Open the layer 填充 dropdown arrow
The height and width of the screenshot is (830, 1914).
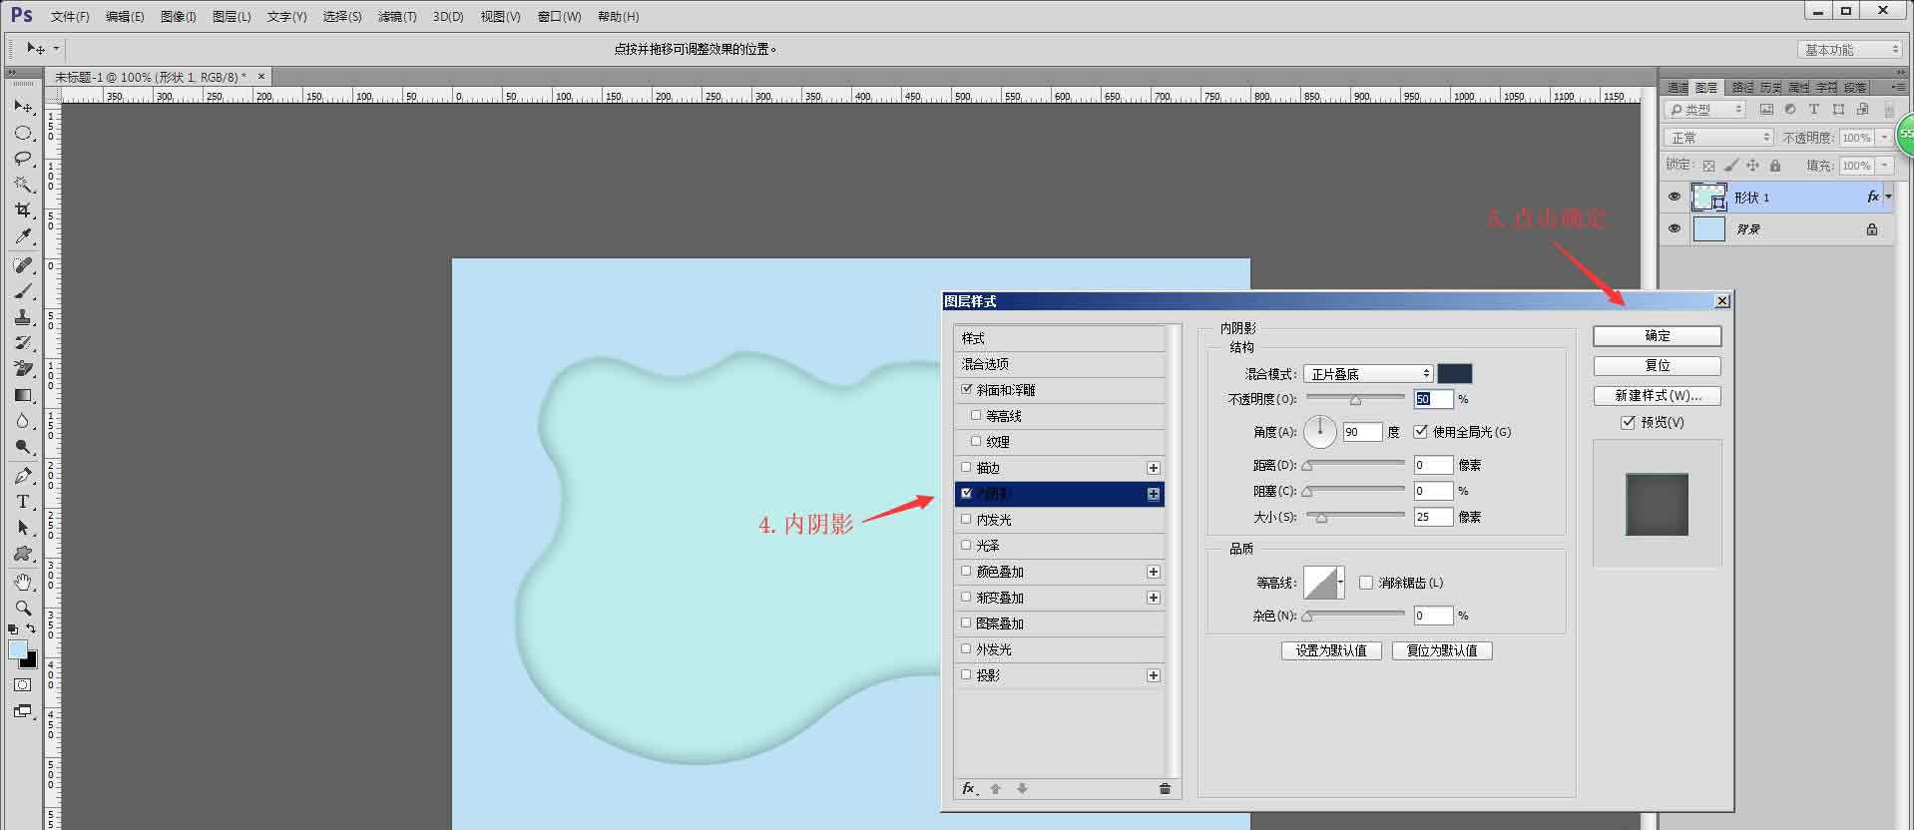tap(1884, 166)
